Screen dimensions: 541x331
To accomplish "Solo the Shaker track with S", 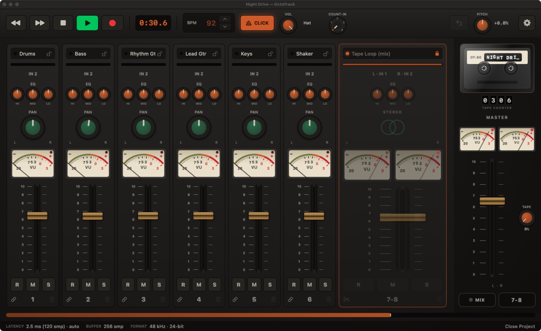I will [x=325, y=285].
